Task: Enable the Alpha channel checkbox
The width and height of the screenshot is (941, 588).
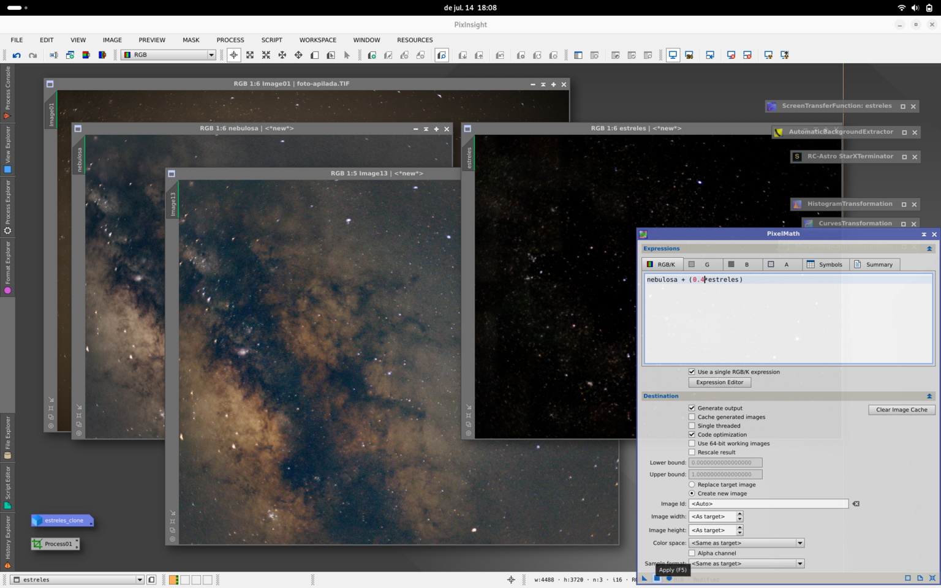Action: (692, 553)
